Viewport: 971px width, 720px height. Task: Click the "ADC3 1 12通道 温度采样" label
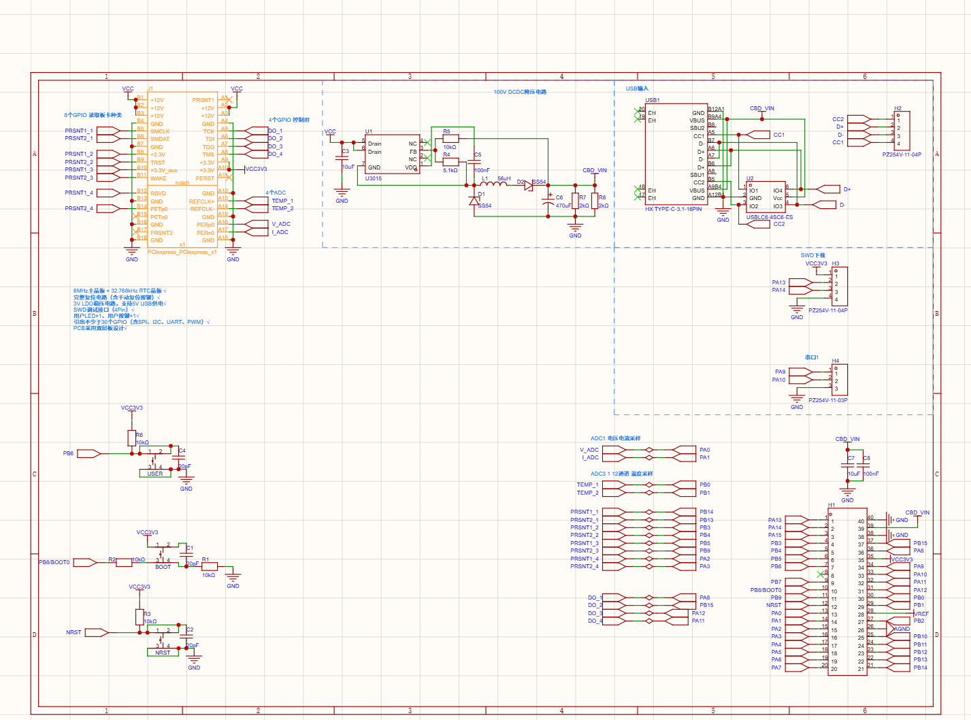(621, 474)
